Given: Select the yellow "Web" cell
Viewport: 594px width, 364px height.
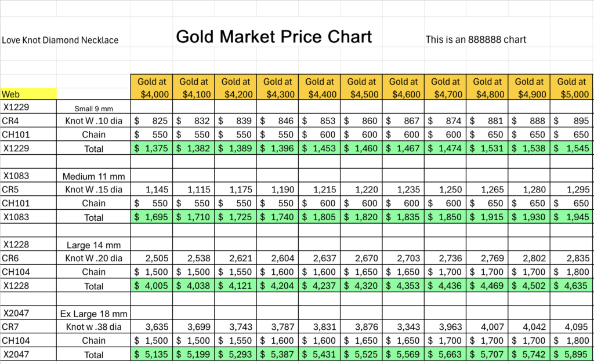Looking at the screenshot, I should click(x=28, y=94).
